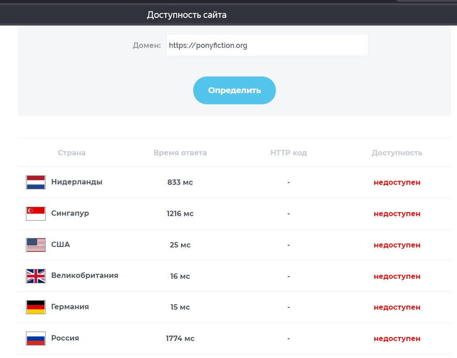Click the Страна column header

72,153
